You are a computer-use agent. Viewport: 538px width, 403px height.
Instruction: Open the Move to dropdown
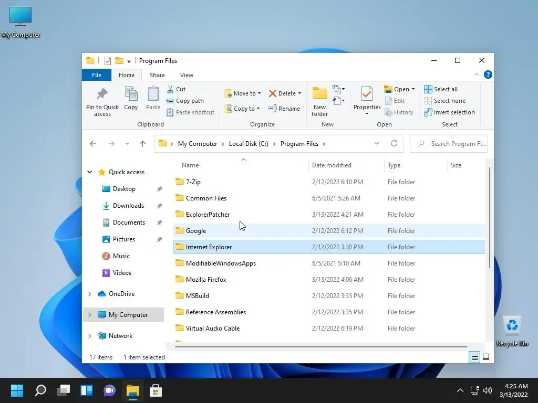point(243,93)
